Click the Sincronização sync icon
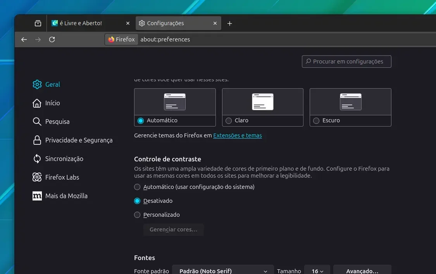Viewport: 436px width, 274px height. [x=37, y=159]
